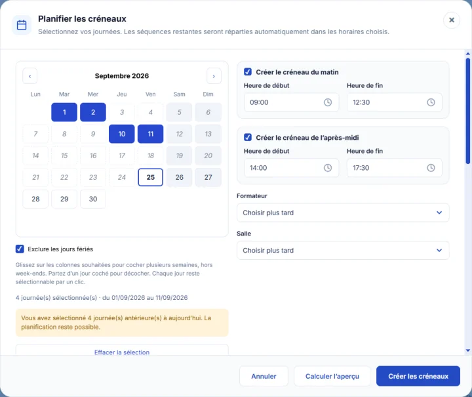The image size is (472, 397).
Task: Click the Annuler button
Action: pyautogui.click(x=264, y=376)
